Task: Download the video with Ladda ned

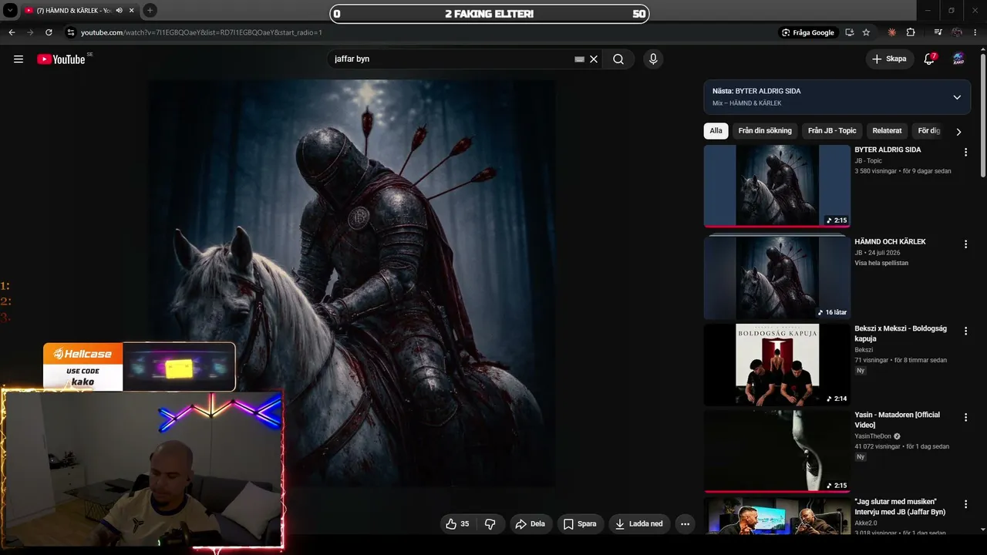Action: (x=639, y=524)
